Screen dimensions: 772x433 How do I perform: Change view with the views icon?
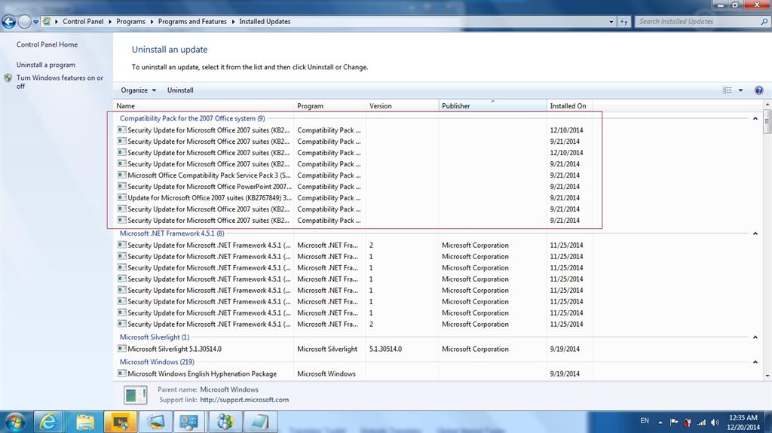click(x=728, y=90)
